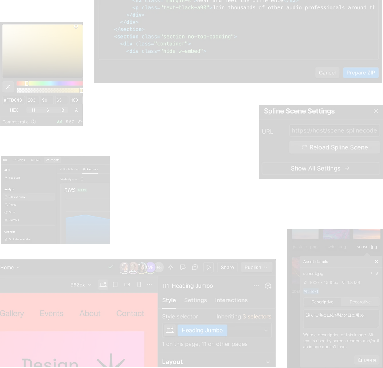Select the Decorative alt text option
The height and width of the screenshot is (368, 383).
360,302
